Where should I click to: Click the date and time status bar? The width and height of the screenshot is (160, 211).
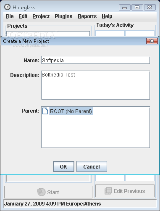point(80,203)
